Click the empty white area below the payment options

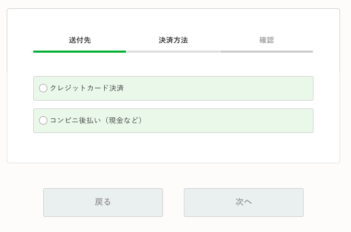(x=173, y=148)
